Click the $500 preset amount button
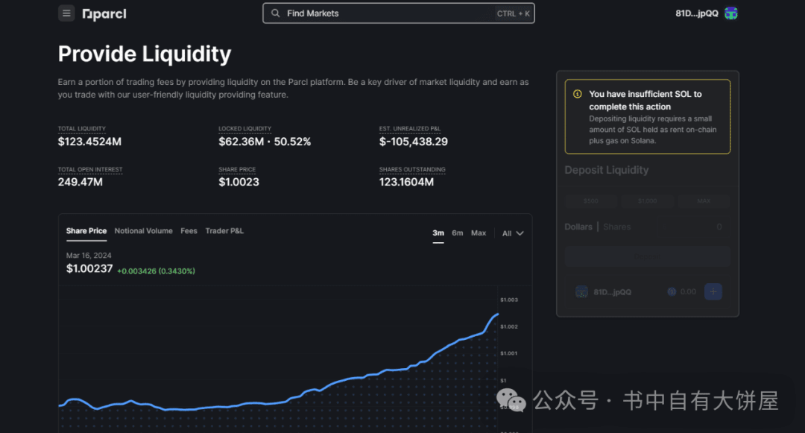805x433 pixels. [x=591, y=201]
